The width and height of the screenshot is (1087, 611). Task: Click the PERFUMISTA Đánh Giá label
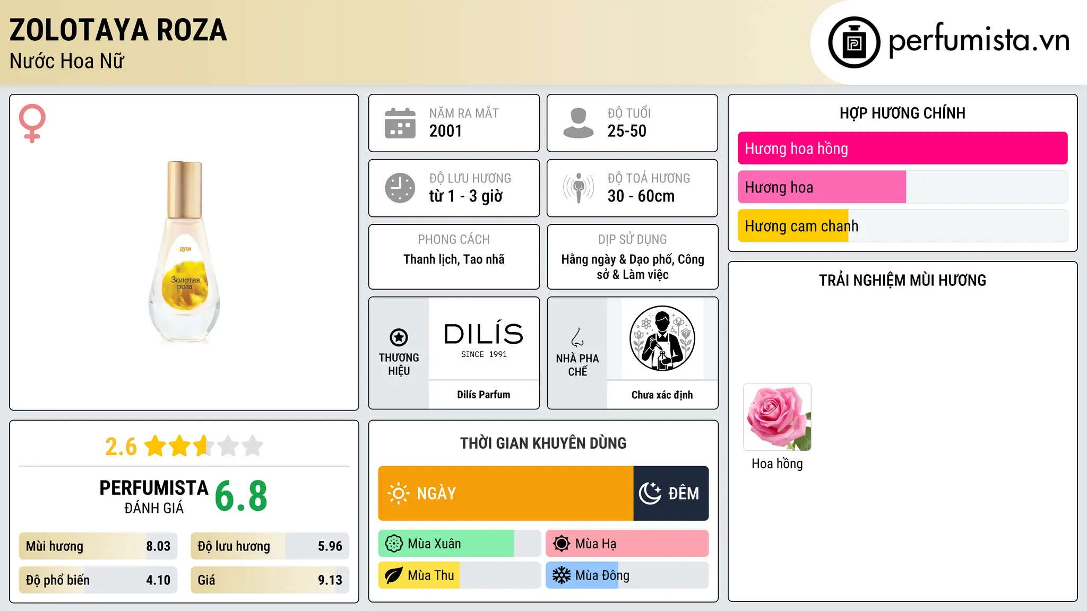154,496
